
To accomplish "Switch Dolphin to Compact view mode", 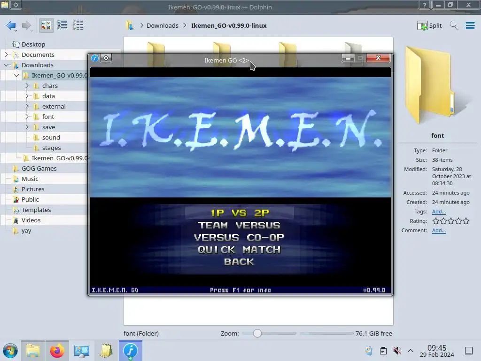I will (62, 25).
